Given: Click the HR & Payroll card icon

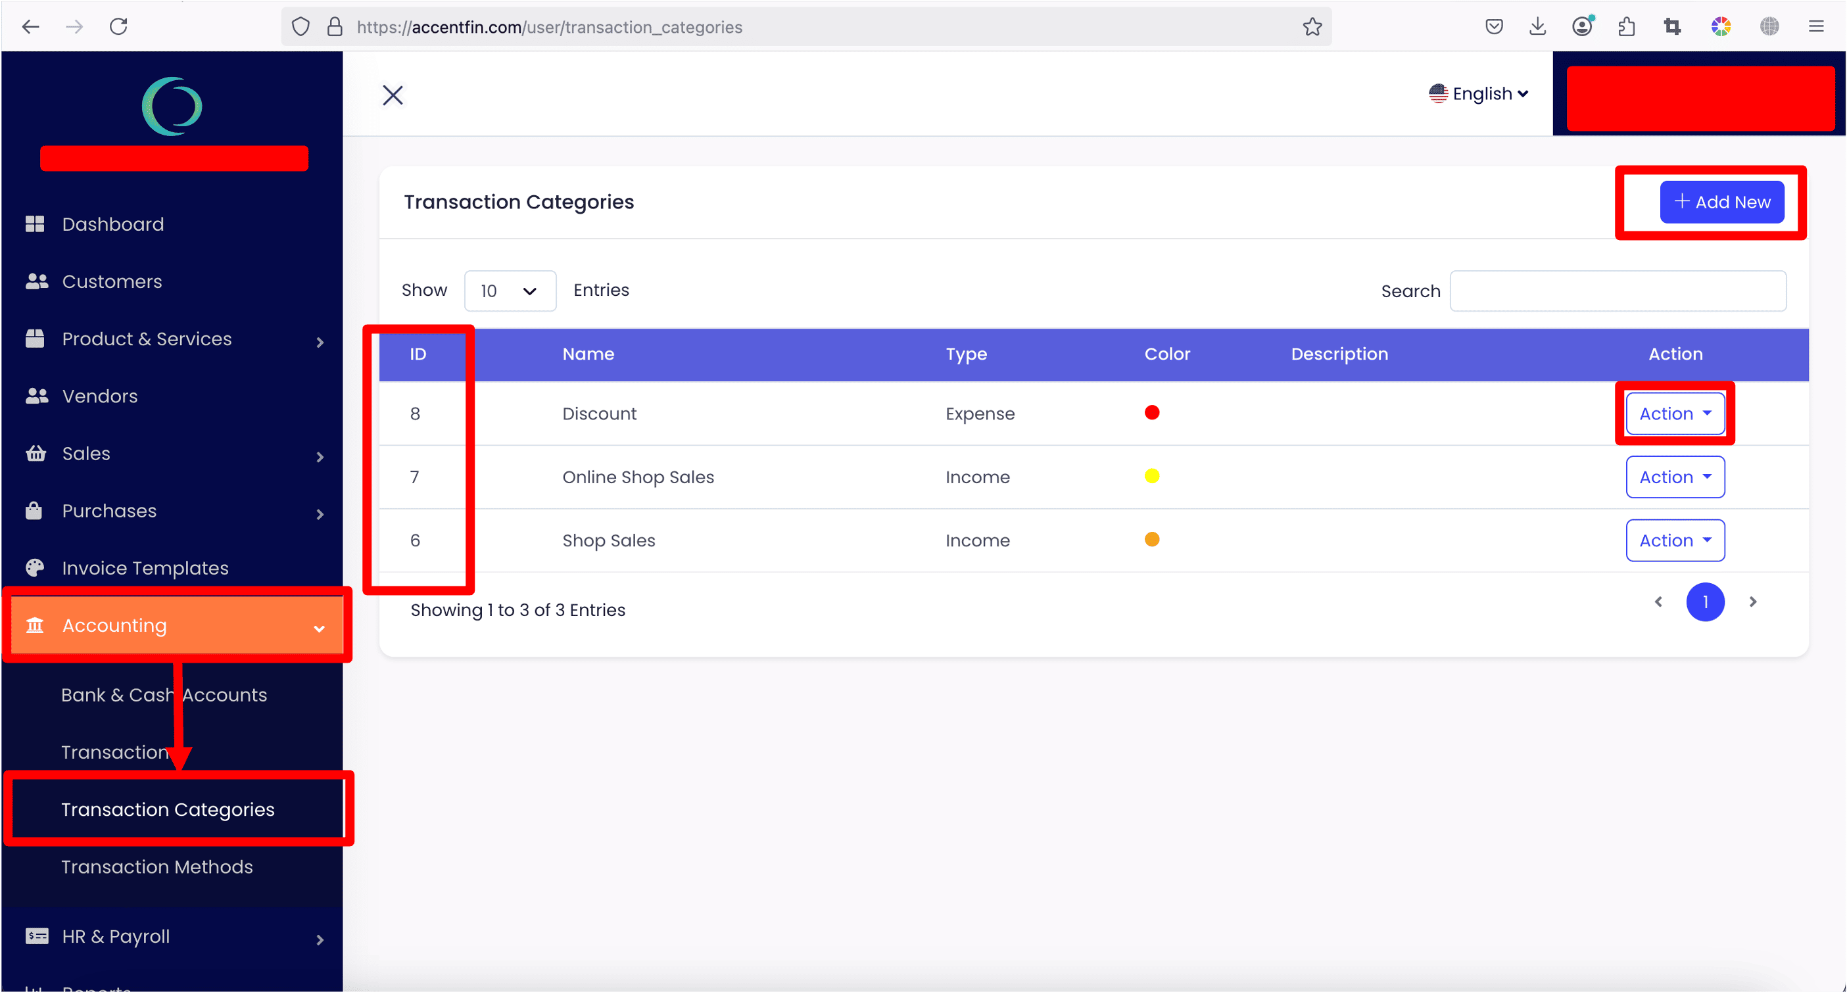Looking at the screenshot, I should point(37,936).
